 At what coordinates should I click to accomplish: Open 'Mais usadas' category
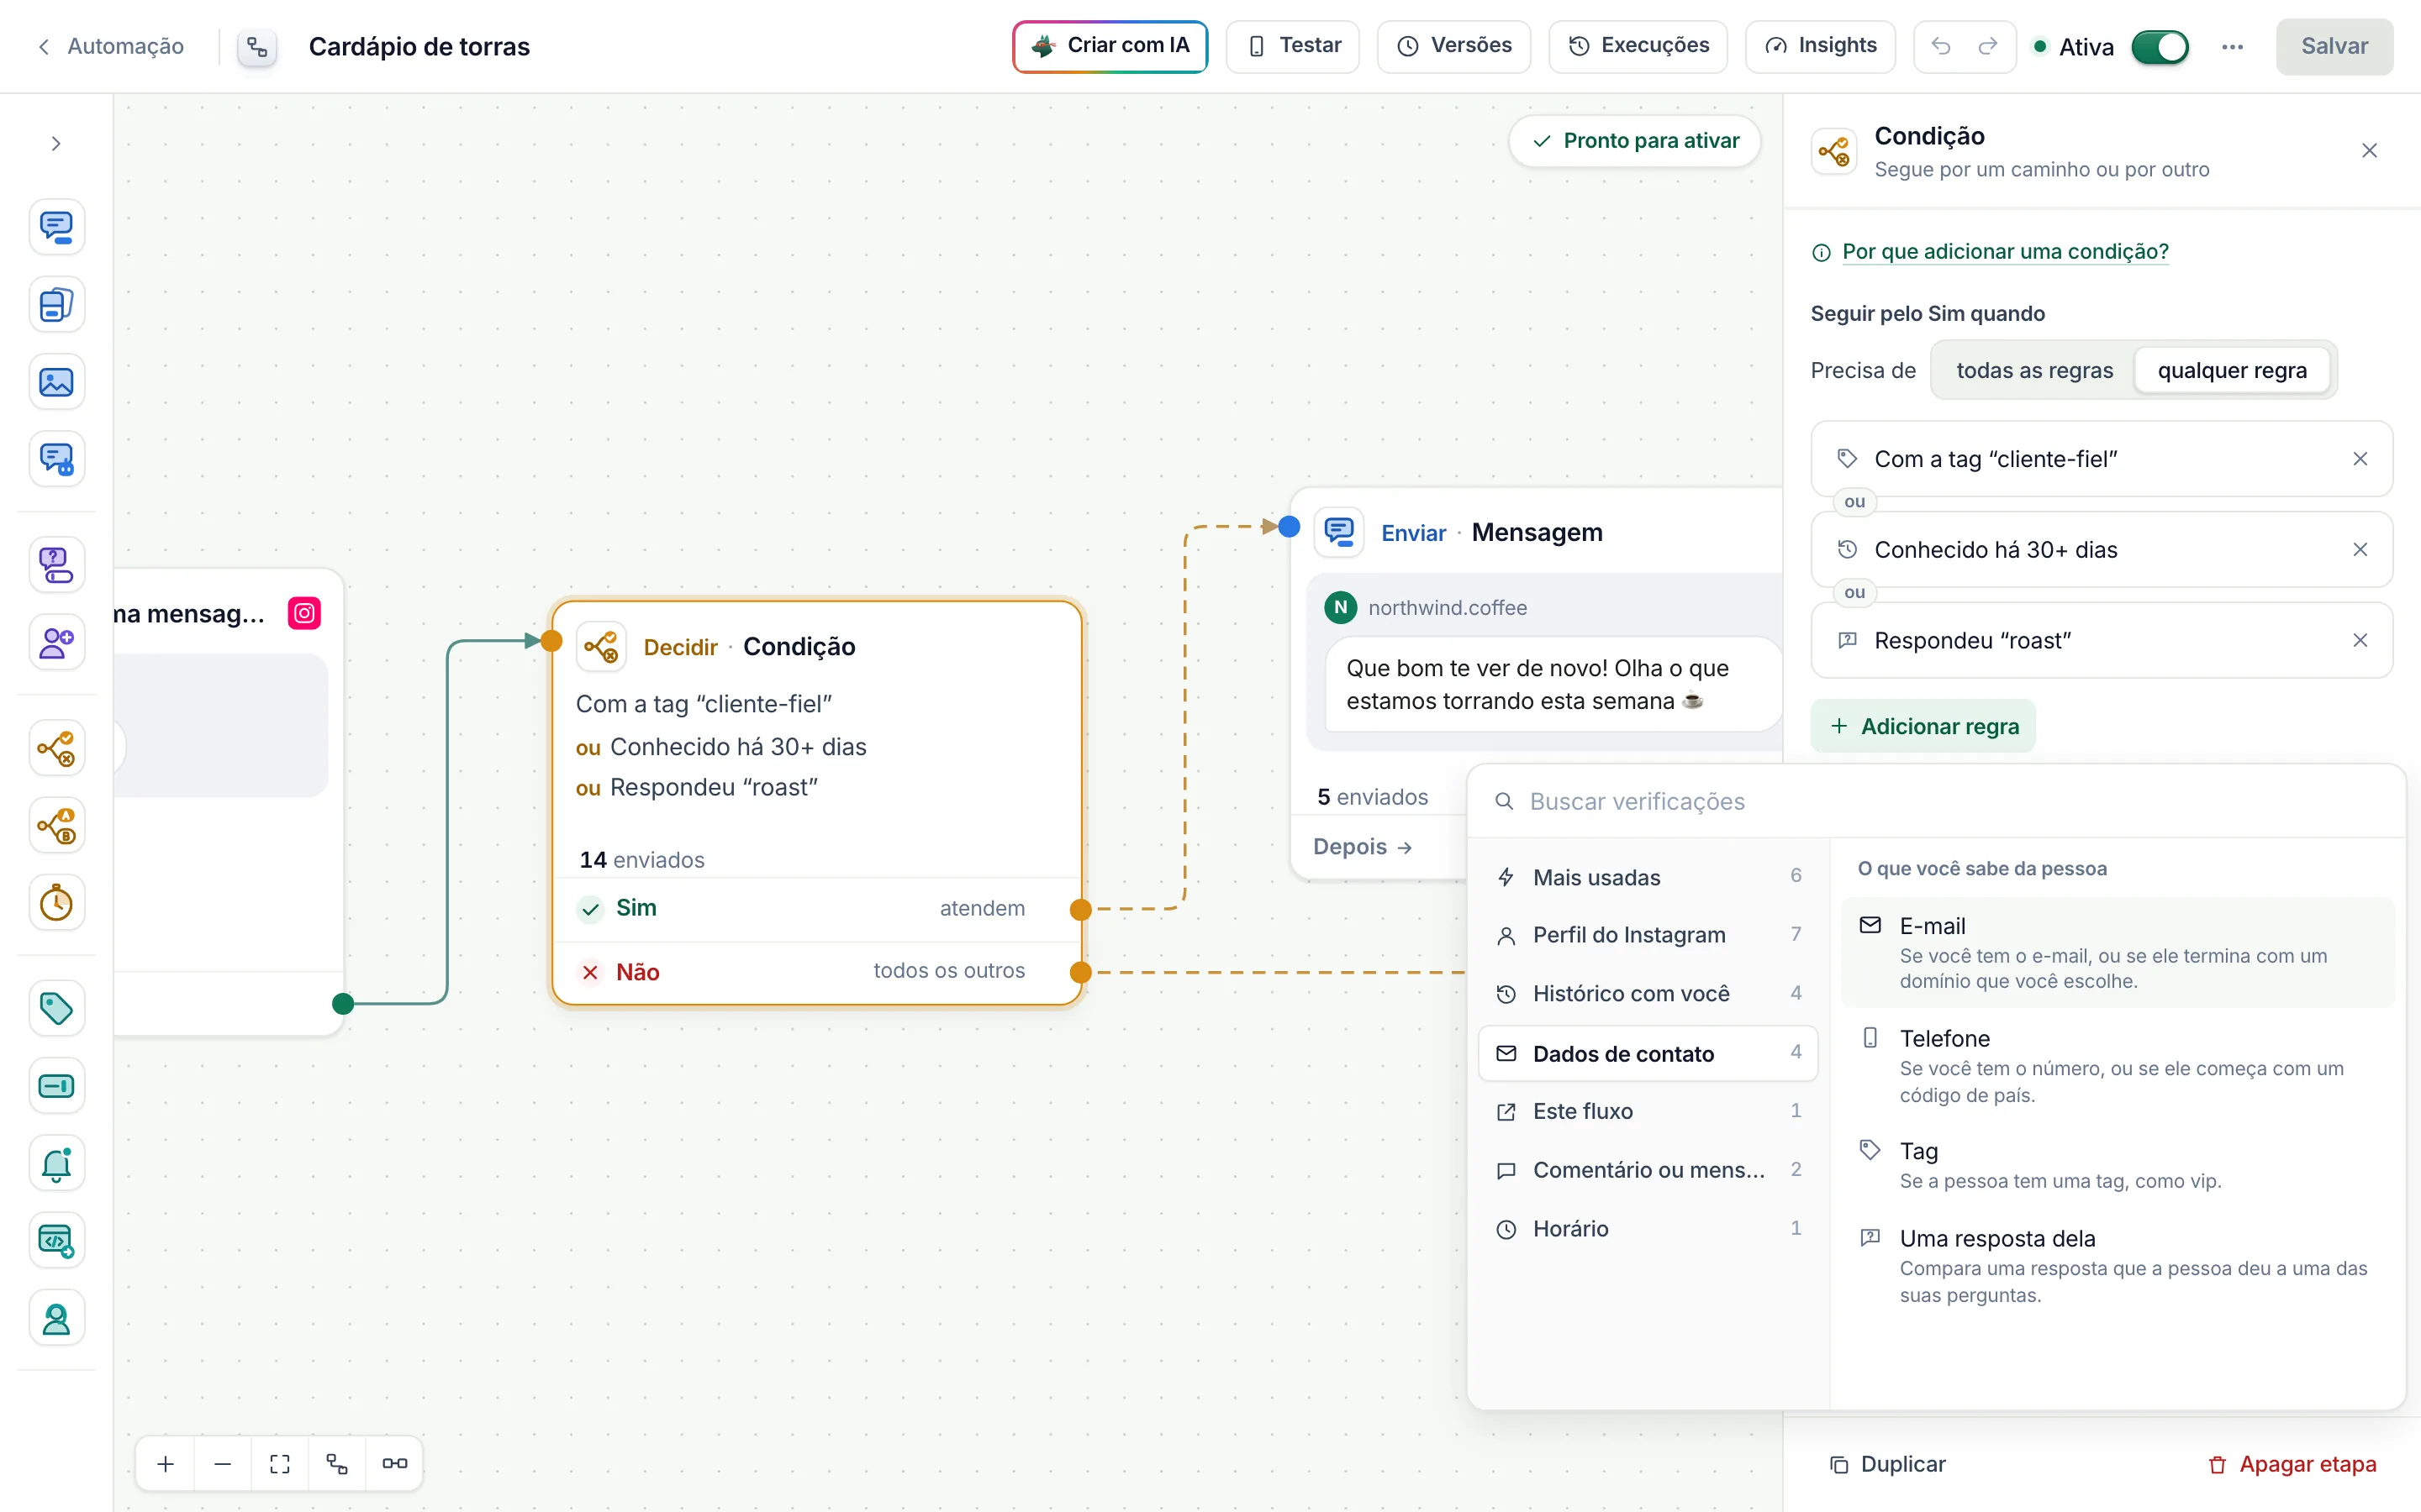pyautogui.click(x=1648, y=877)
